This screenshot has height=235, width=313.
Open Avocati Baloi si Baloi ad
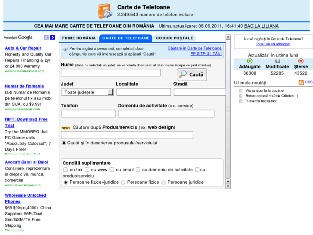[27, 162]
